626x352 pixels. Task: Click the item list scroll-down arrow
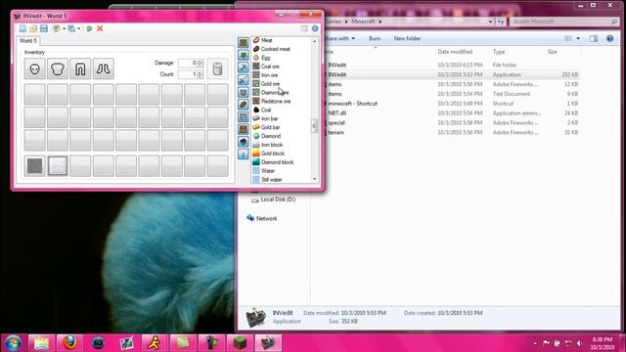315,180
